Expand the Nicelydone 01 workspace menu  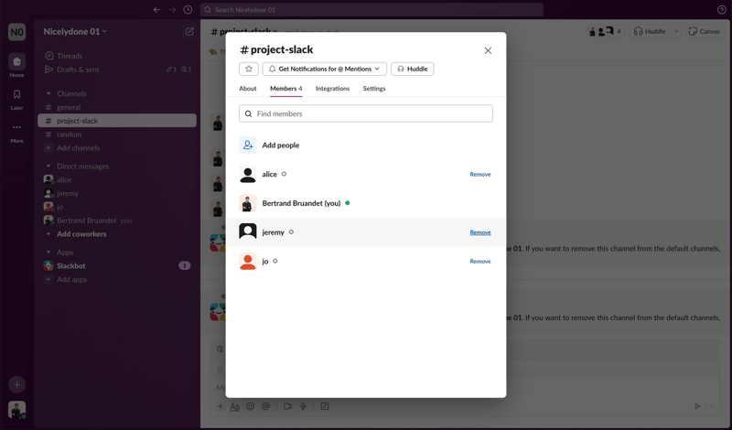click(75, 32)
